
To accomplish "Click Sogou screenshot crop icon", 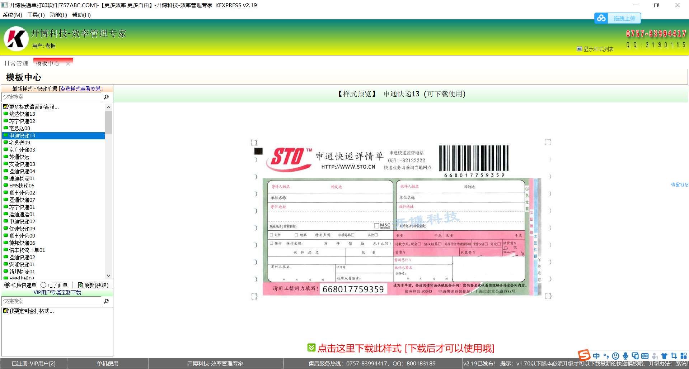I will pos(674,356).
